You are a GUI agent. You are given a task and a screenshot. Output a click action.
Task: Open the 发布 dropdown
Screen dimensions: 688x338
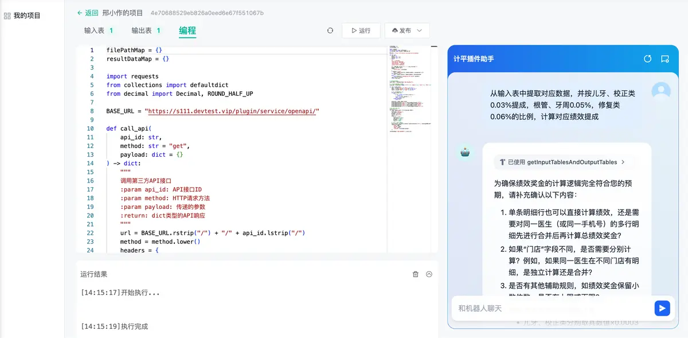point(407,30)
